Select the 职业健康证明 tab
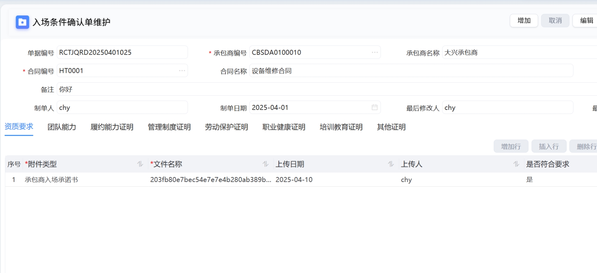The image size is (597, 273). point(284,127)
